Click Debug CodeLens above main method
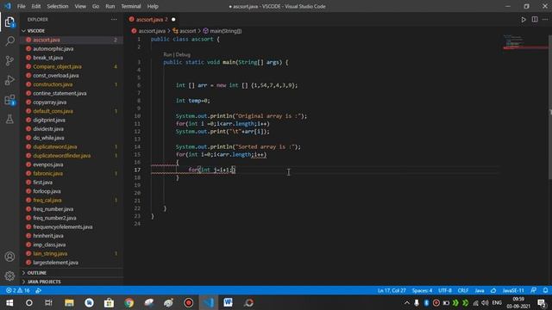Screen dimensions: 552x310 (183, 54)
